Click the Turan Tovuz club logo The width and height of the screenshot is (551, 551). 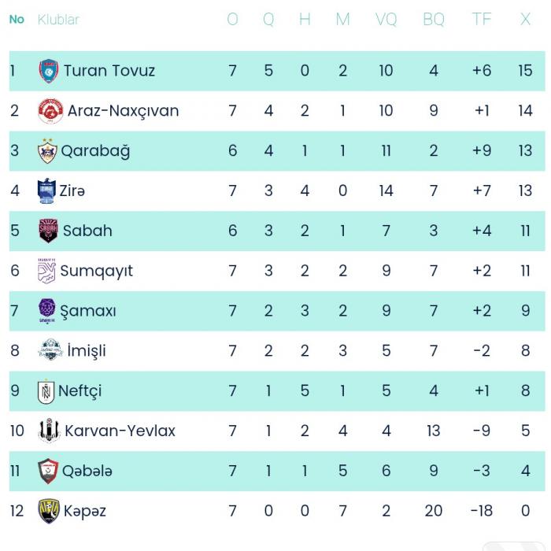click(x=48, y=71)
